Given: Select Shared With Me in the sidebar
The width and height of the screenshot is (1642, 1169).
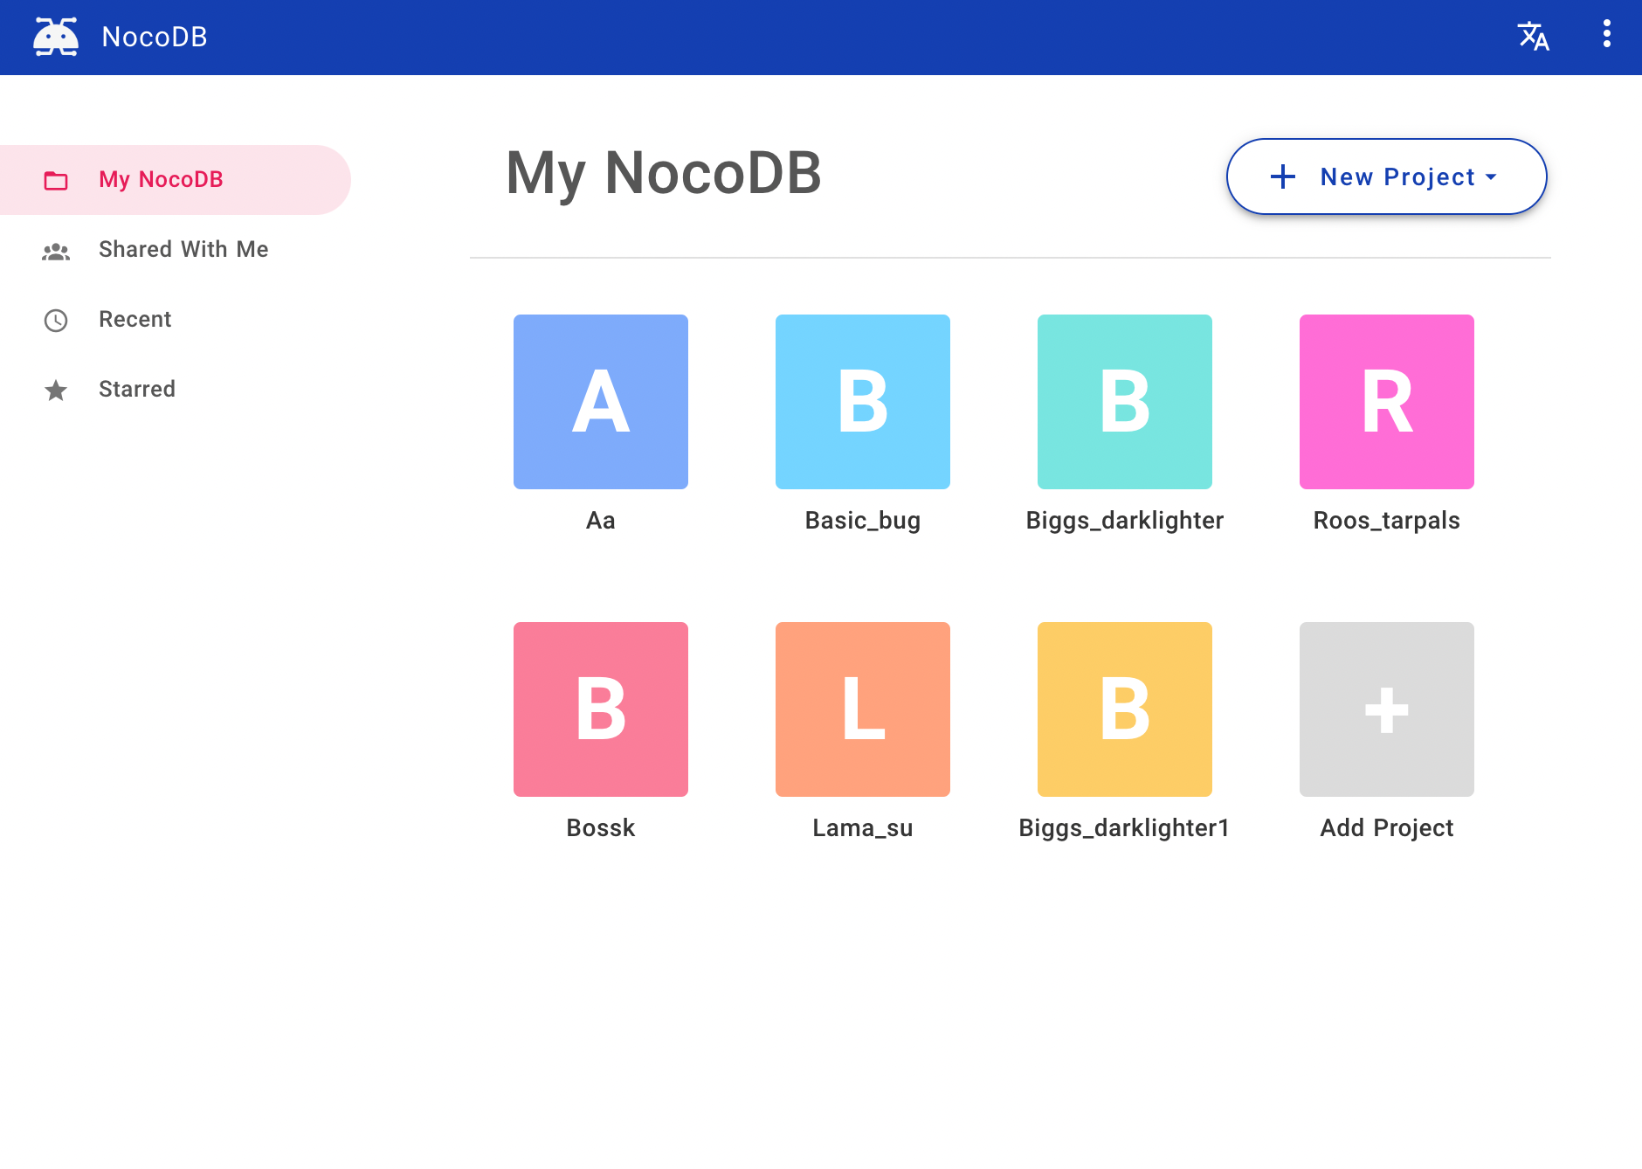Looking at the screenshot, I should (183, 250).
